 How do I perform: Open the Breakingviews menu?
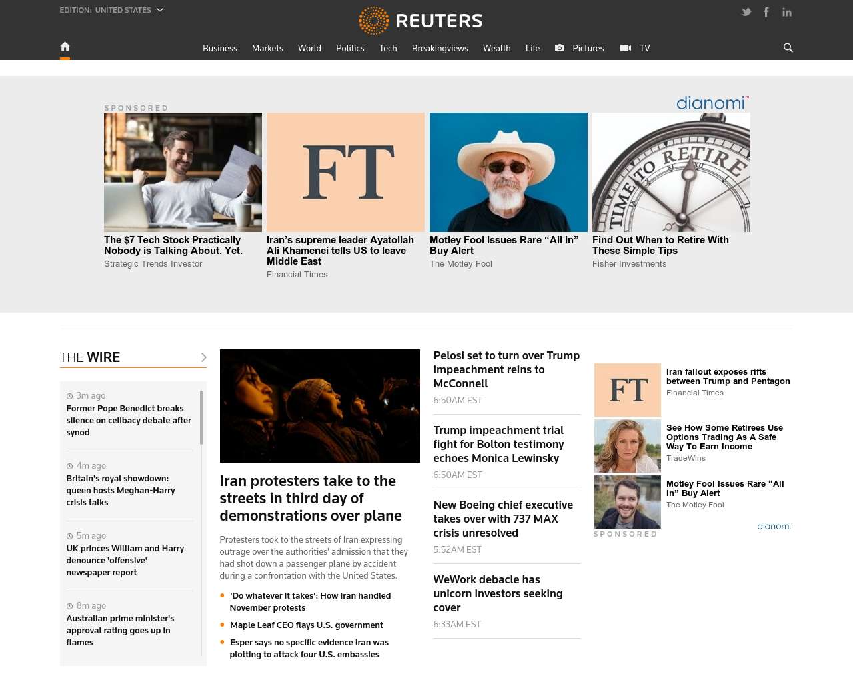440,48
